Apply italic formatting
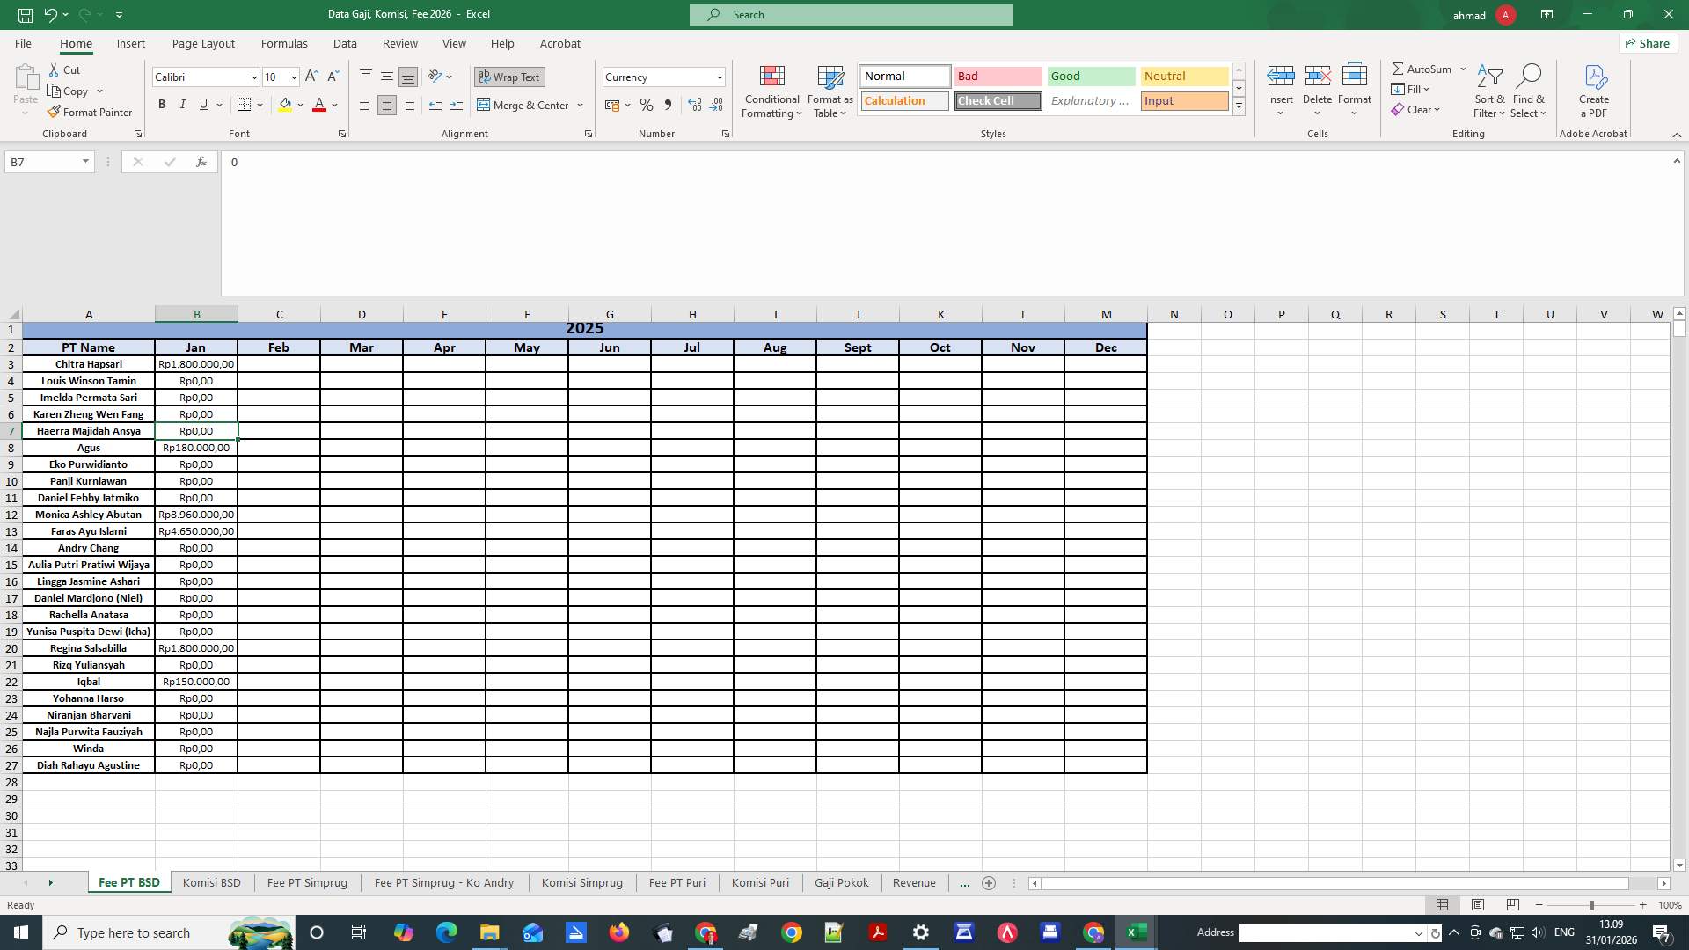Viewport: 1689px width, 950px height. pos(182,105)
